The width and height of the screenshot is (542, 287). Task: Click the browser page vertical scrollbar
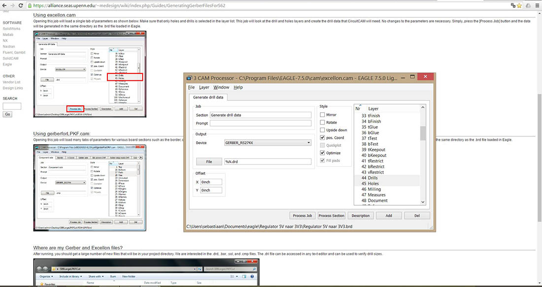540,157
